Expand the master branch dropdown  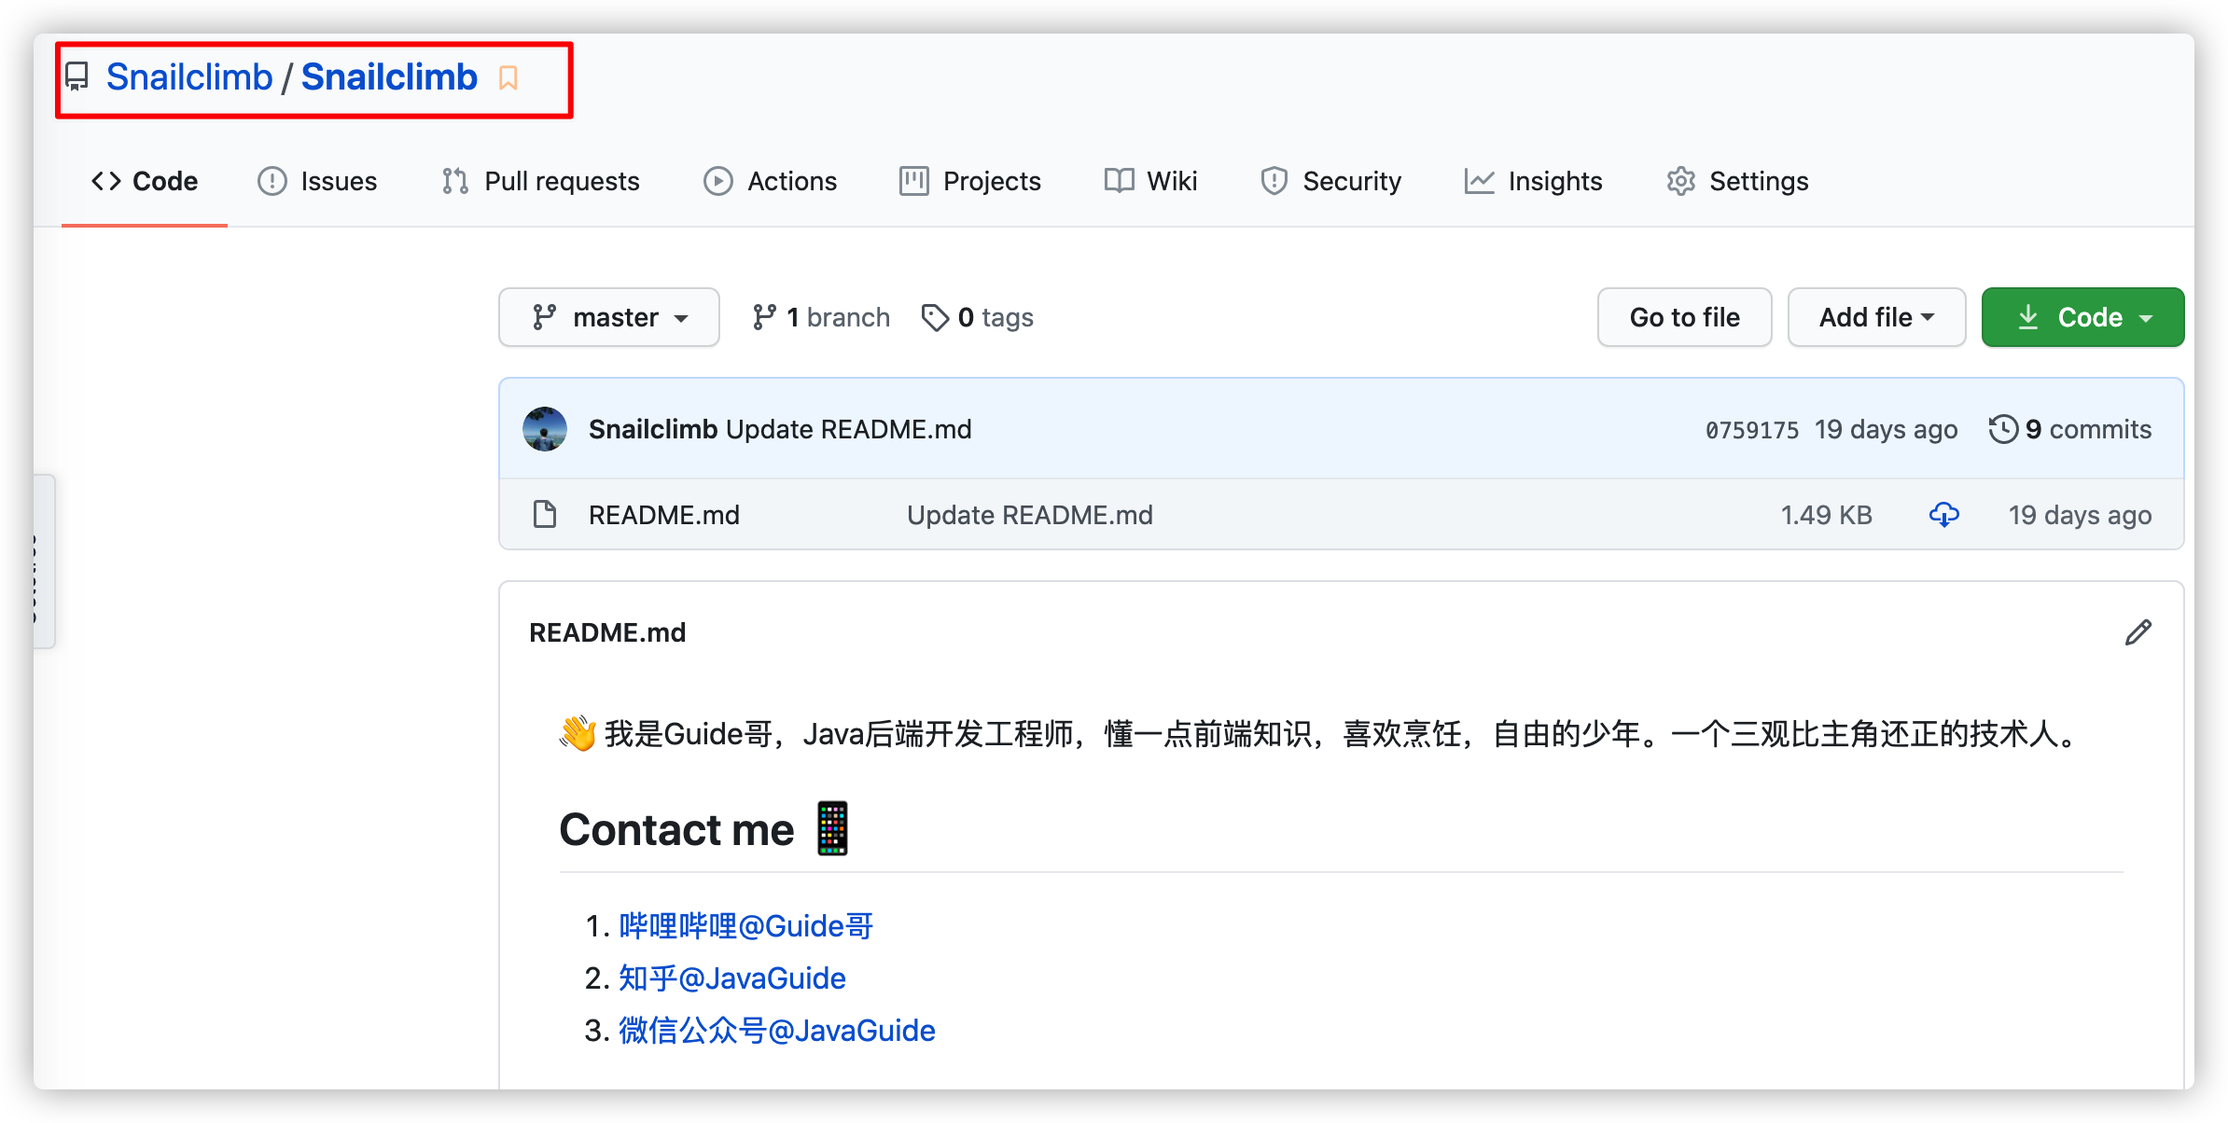(609, 316)
